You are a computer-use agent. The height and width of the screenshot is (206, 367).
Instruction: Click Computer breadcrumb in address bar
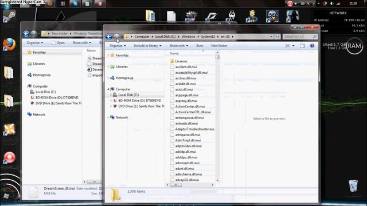(142, 37)
